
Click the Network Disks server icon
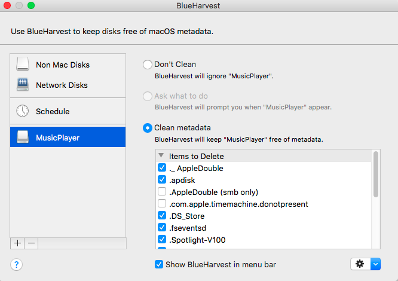[x=23, y=84]
